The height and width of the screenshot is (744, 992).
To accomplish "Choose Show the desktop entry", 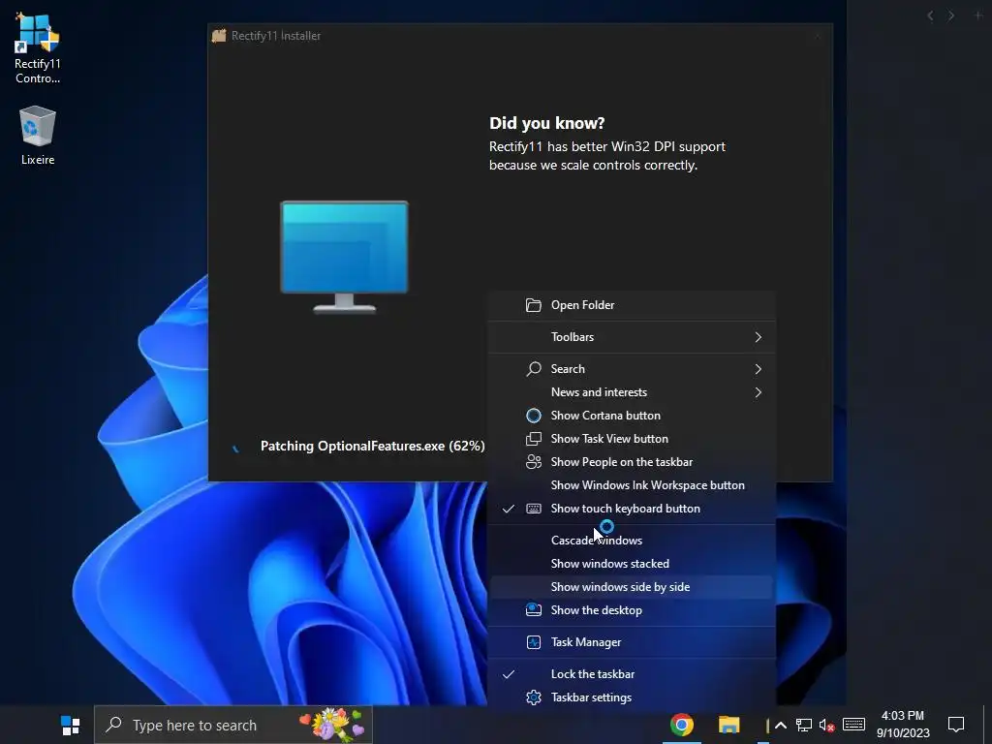I will (632, 610).
